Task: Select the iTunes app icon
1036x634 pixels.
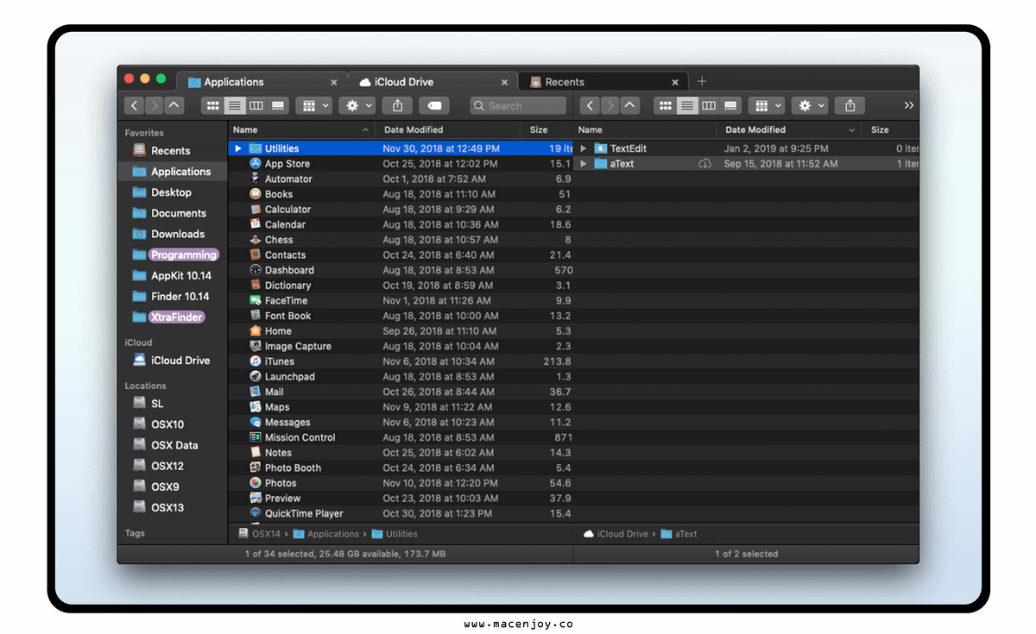Action: click(256, 361)
